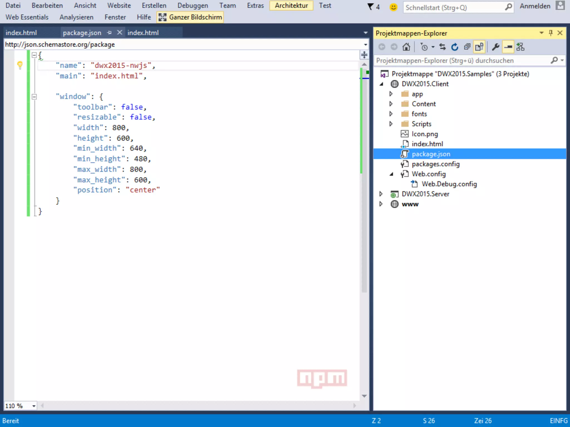Click the Ganzer Bildschirm button
The width and height of the screenshot is (570, 427).
190,17
